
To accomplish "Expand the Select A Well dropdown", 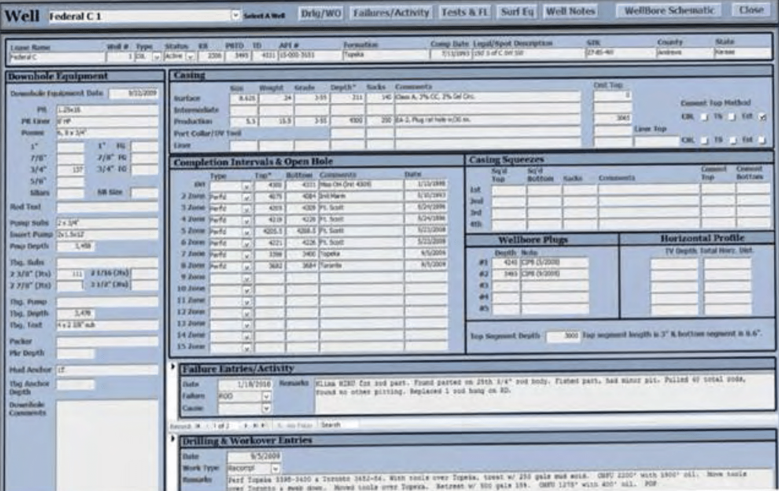I will coord(236,16).
